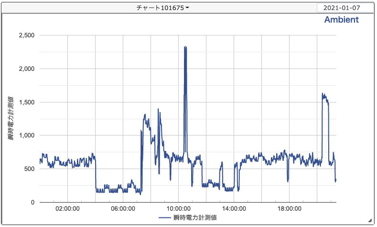Select the 14:00:00 x-axis label
377x227 pixels.
234,209
